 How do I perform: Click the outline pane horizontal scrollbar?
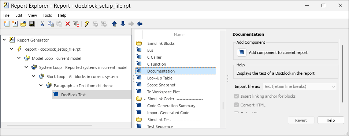(x=49, y=125)
